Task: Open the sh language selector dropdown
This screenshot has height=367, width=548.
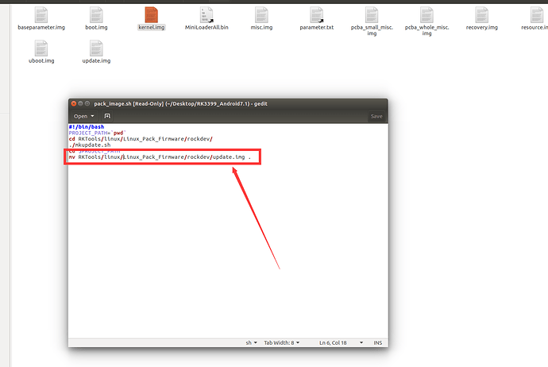Action: pyautogui.click(x=250, y=342)
